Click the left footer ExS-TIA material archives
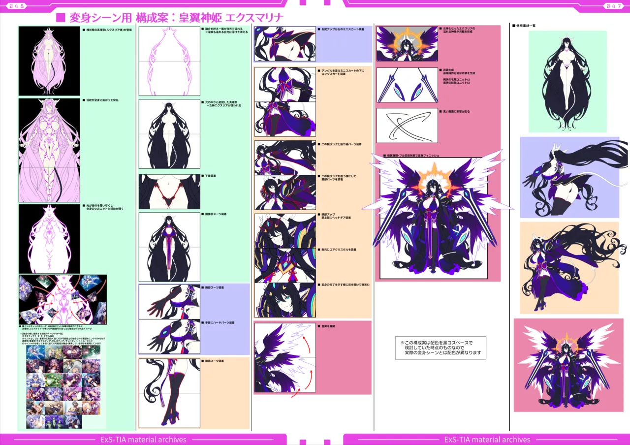 (x=143, y=439)
